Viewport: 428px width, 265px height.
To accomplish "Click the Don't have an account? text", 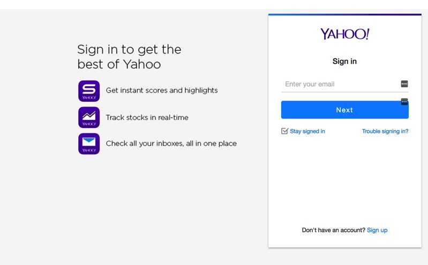I will (333, 230).
